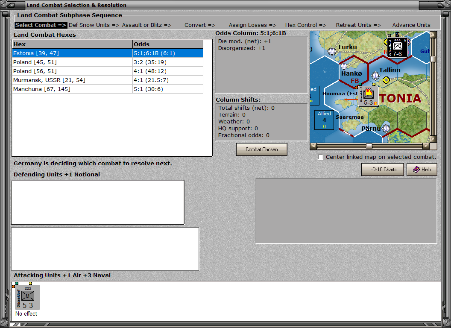The width and height of the screenshot is (451, 328).
Task: Open the Help button
Action: point(422,170)
